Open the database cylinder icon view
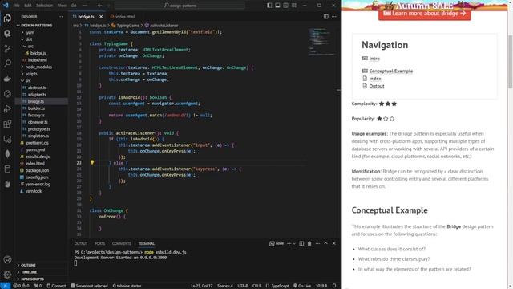Screen dimensions: 513x289 point(7,169)
